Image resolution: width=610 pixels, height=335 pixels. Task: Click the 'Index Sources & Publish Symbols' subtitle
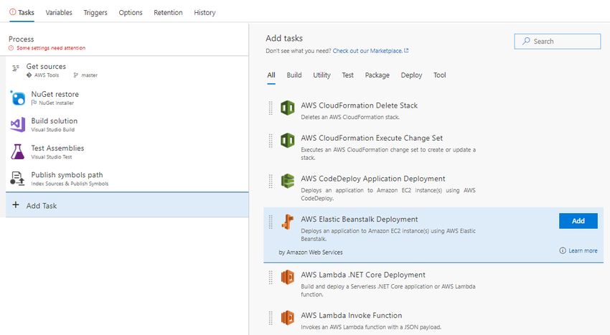[70, 184]
